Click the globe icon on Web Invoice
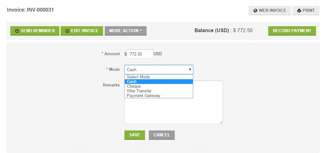Screen dimensions: 321x153 tap(255, 11)
